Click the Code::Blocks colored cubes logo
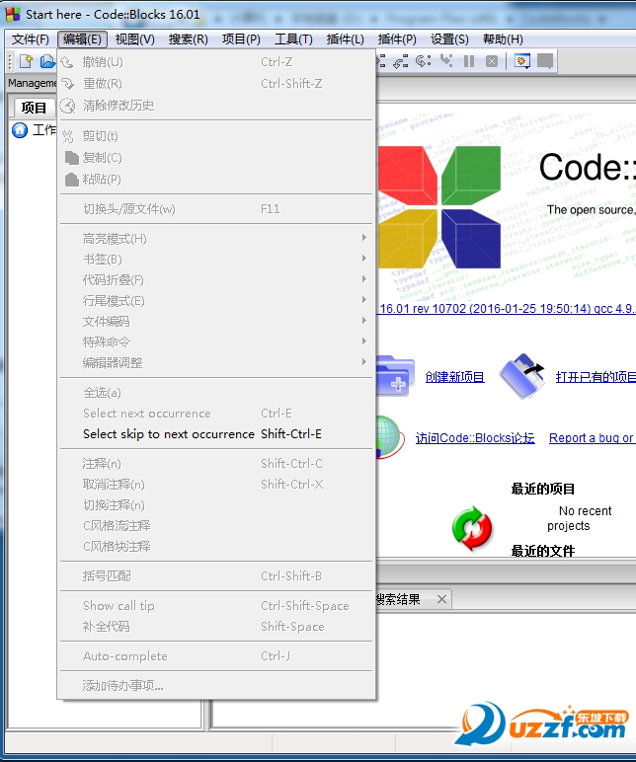The image size is (636, 762). click(x=439, y=207)
